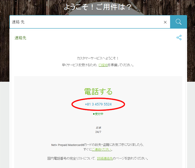The height and width of the screenshot is (168, 195).
Task: Click the 電話する heading
Action: pyautogui.click(x=98, y=92)
